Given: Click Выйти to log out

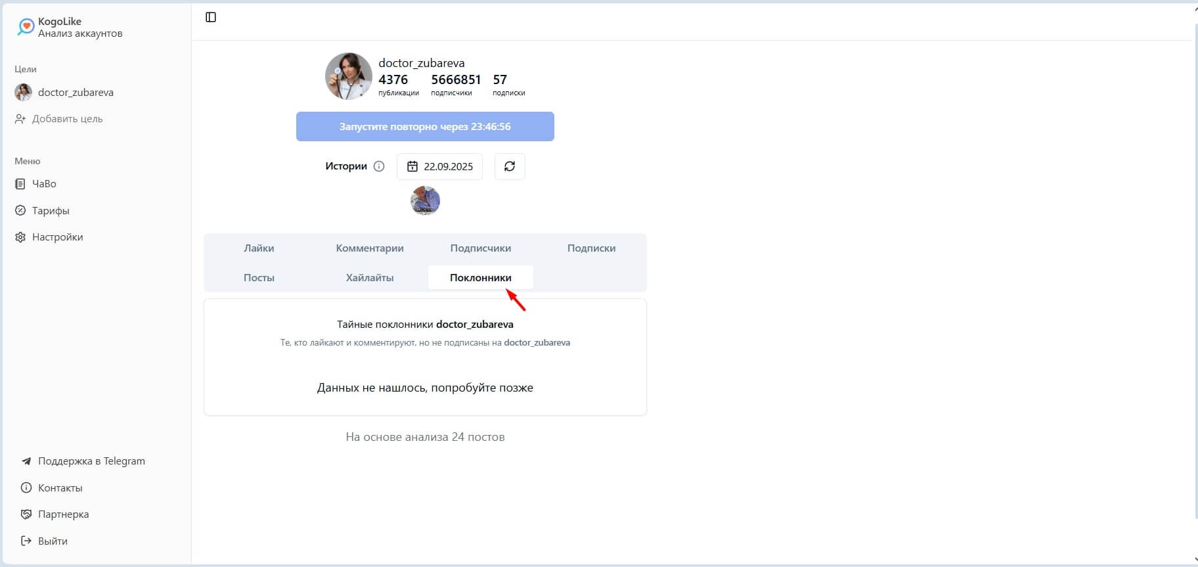Looking at the screenshot, I should click(53, 541).
